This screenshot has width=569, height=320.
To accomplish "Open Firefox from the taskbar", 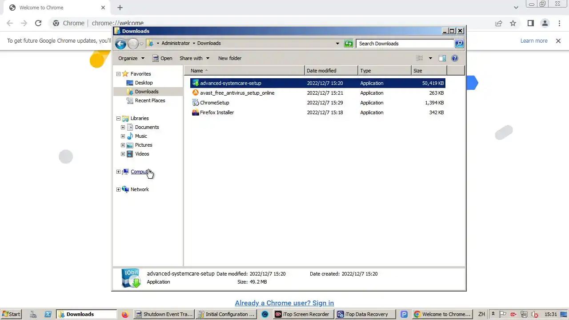I will tap(125, 314).
